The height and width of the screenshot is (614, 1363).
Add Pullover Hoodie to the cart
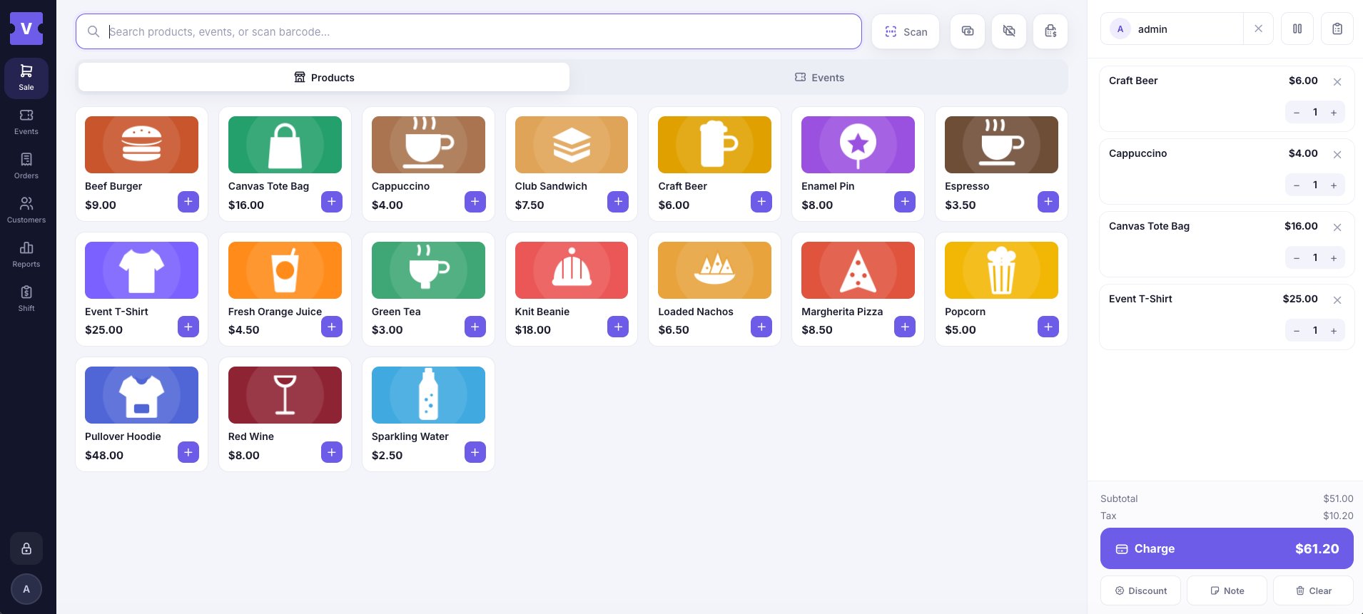(188, 452)
